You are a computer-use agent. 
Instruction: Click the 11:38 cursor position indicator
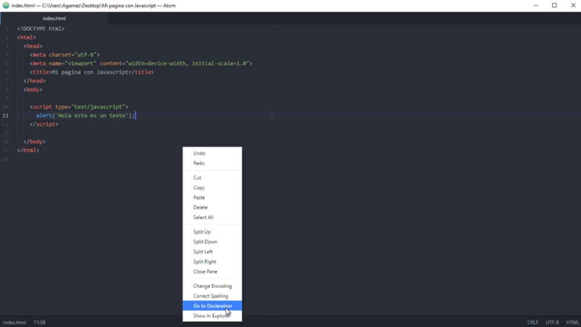40,322
